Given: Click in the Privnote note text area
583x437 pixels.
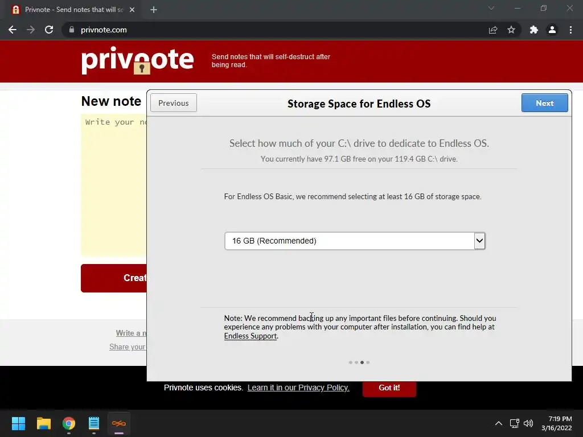Looking at the screenshot, I should pos(114,185).
